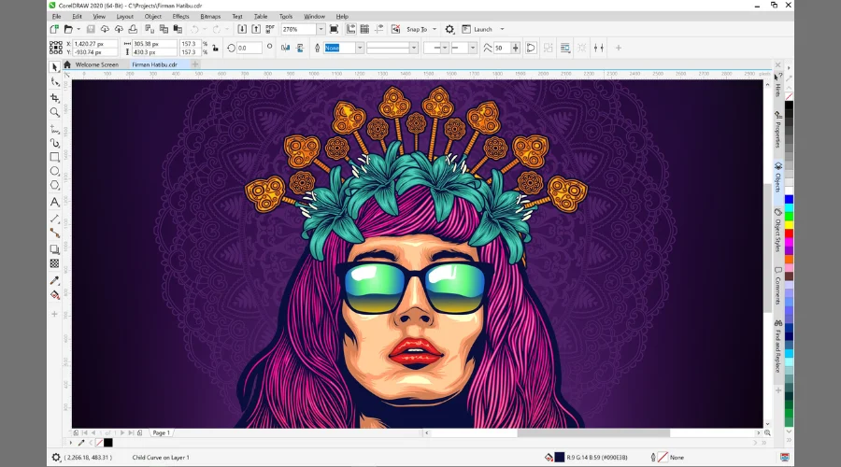841x467 pixels.
Task: Click the Full-screen preview icon
Action: (334, 29)
